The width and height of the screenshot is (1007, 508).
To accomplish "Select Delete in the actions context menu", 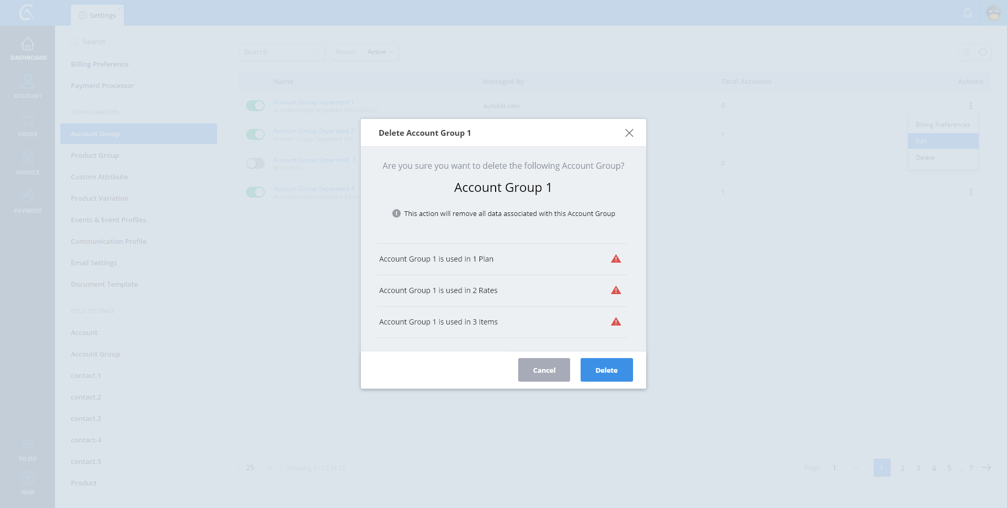I will coord(925,158).
